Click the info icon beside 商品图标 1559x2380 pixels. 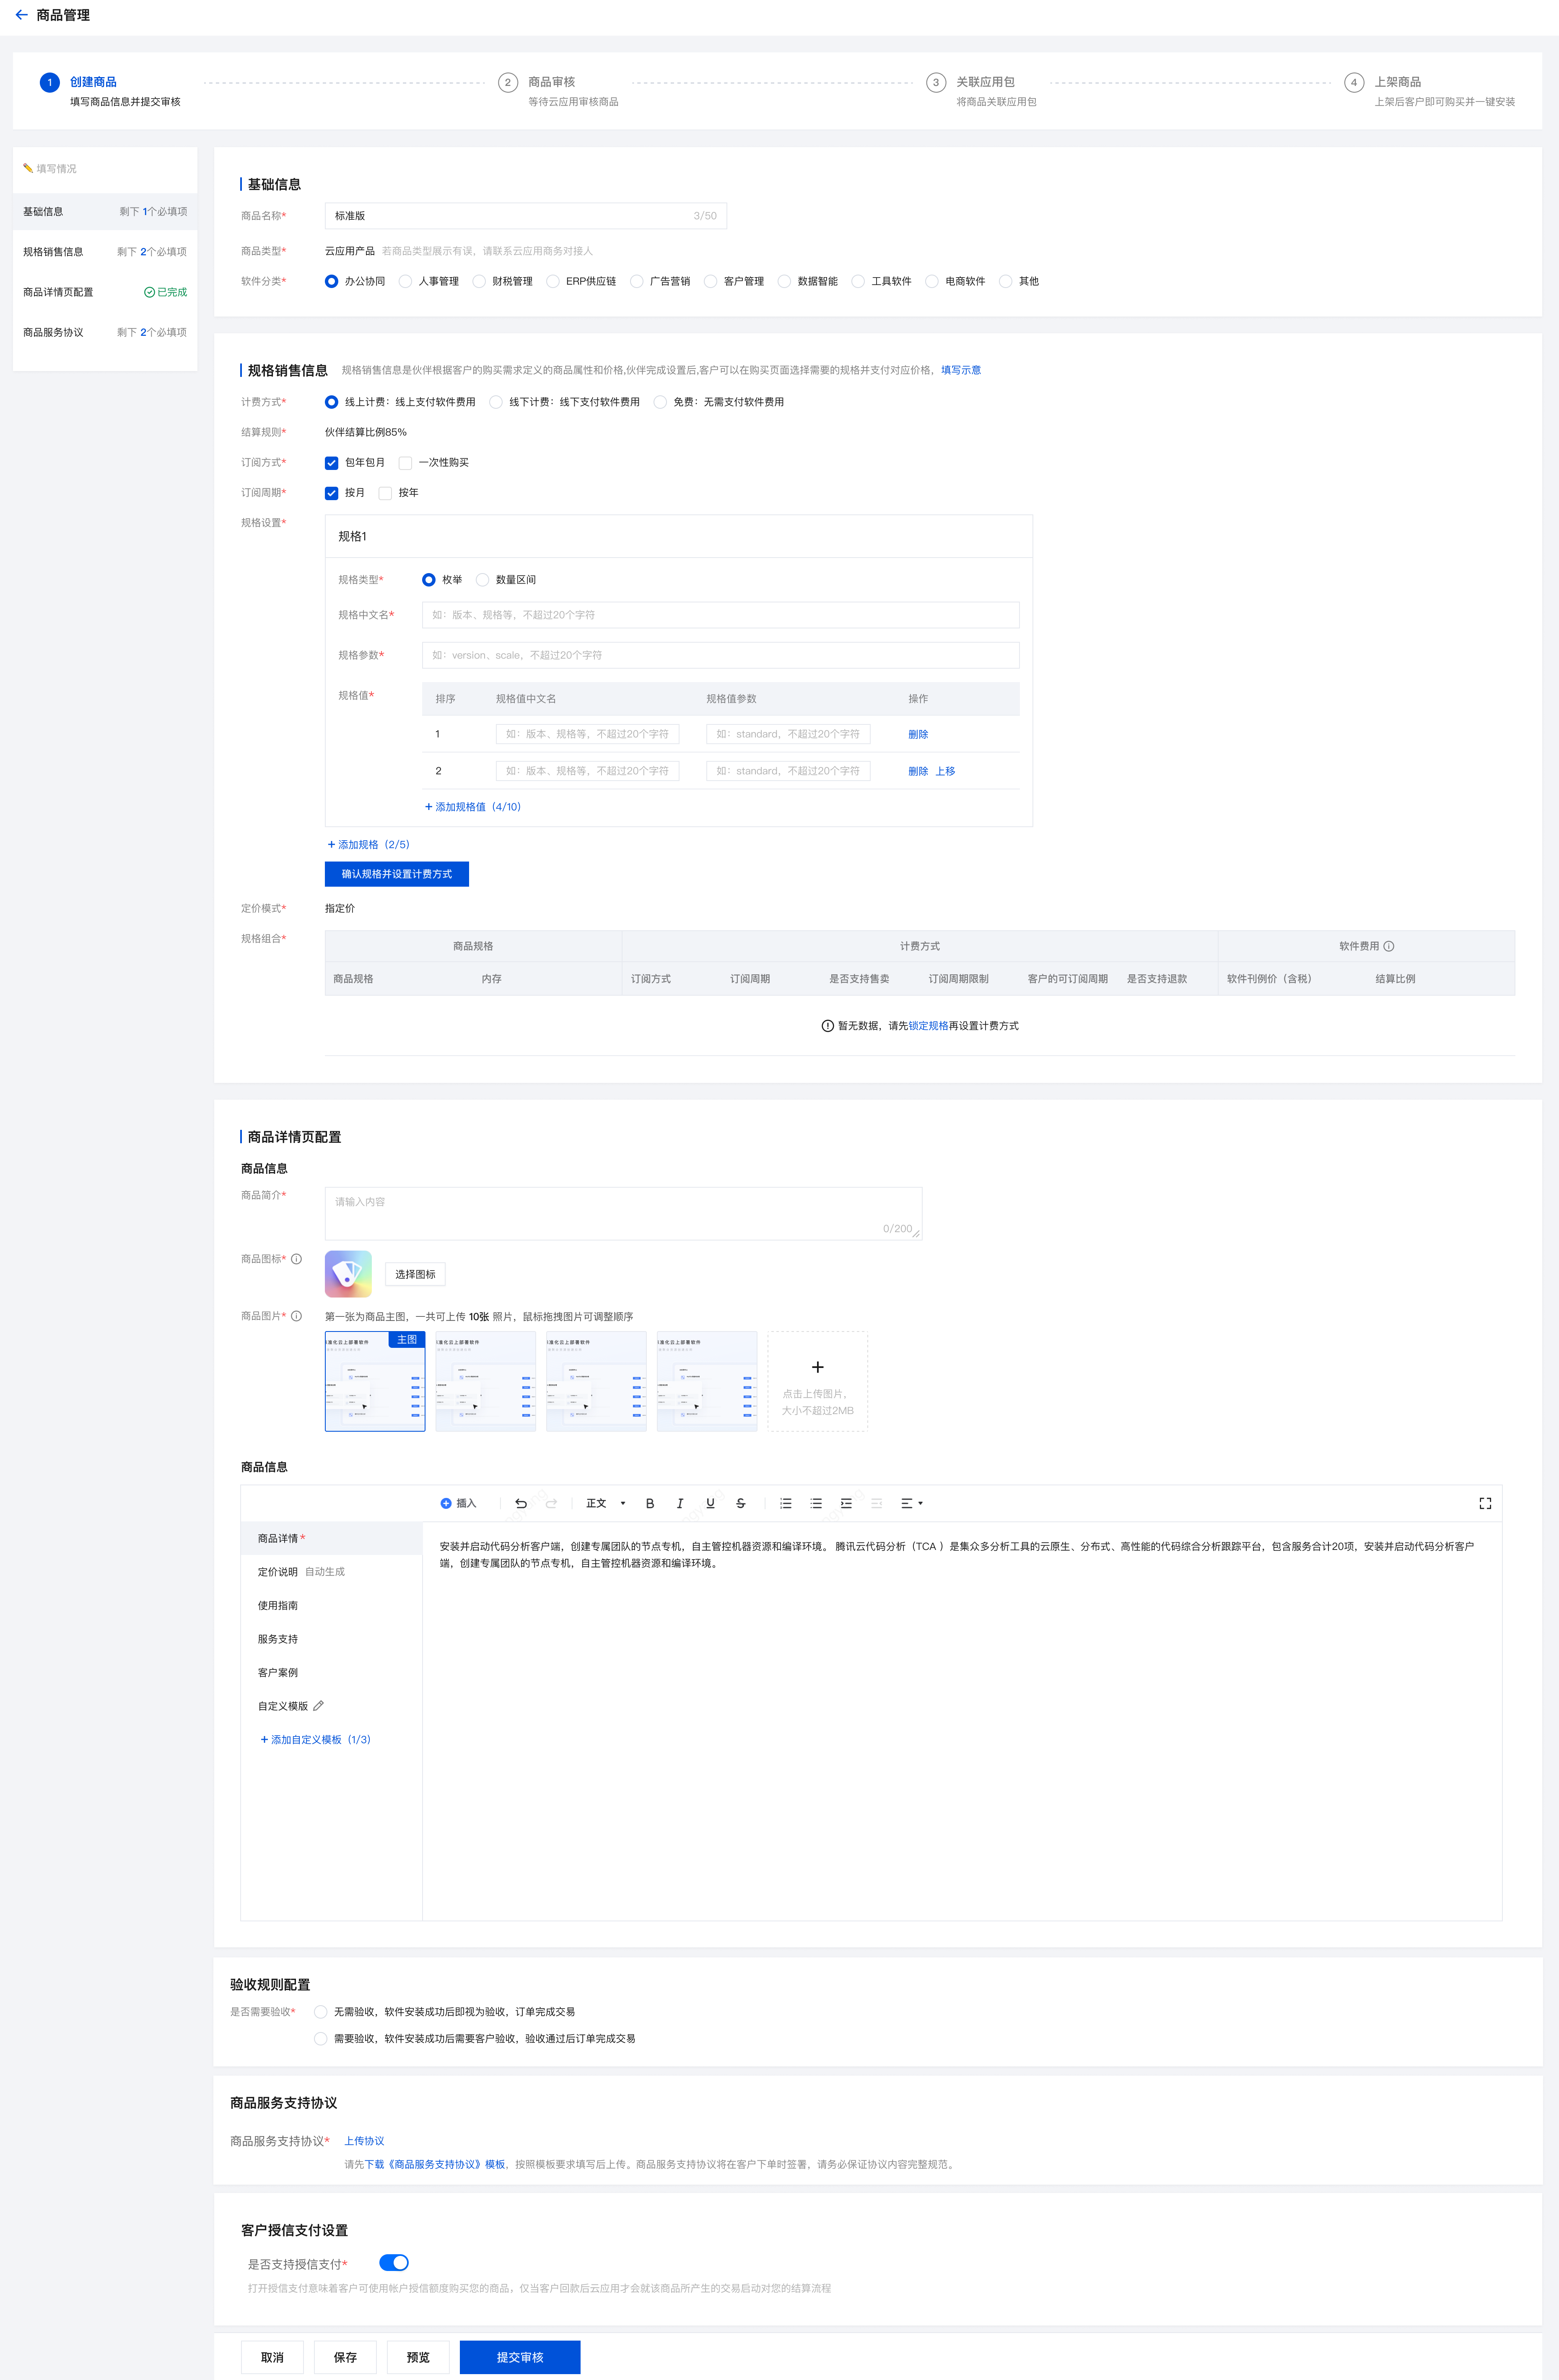pyautogui.click(x=296, y=1259)
